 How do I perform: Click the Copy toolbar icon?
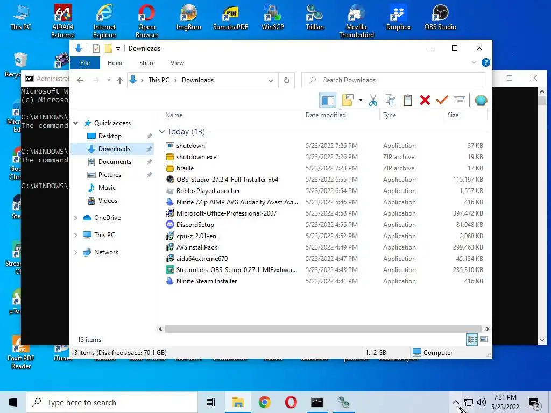point(391,101)
